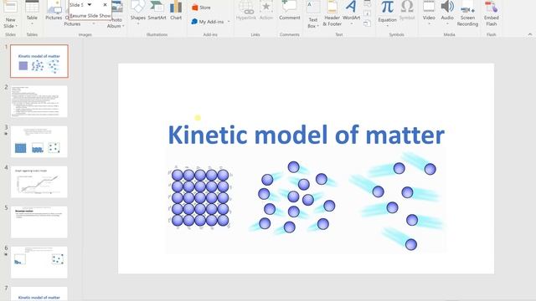This screenshot has width=536, height=301.
Task: Open the Office Store
Action: 201,8
